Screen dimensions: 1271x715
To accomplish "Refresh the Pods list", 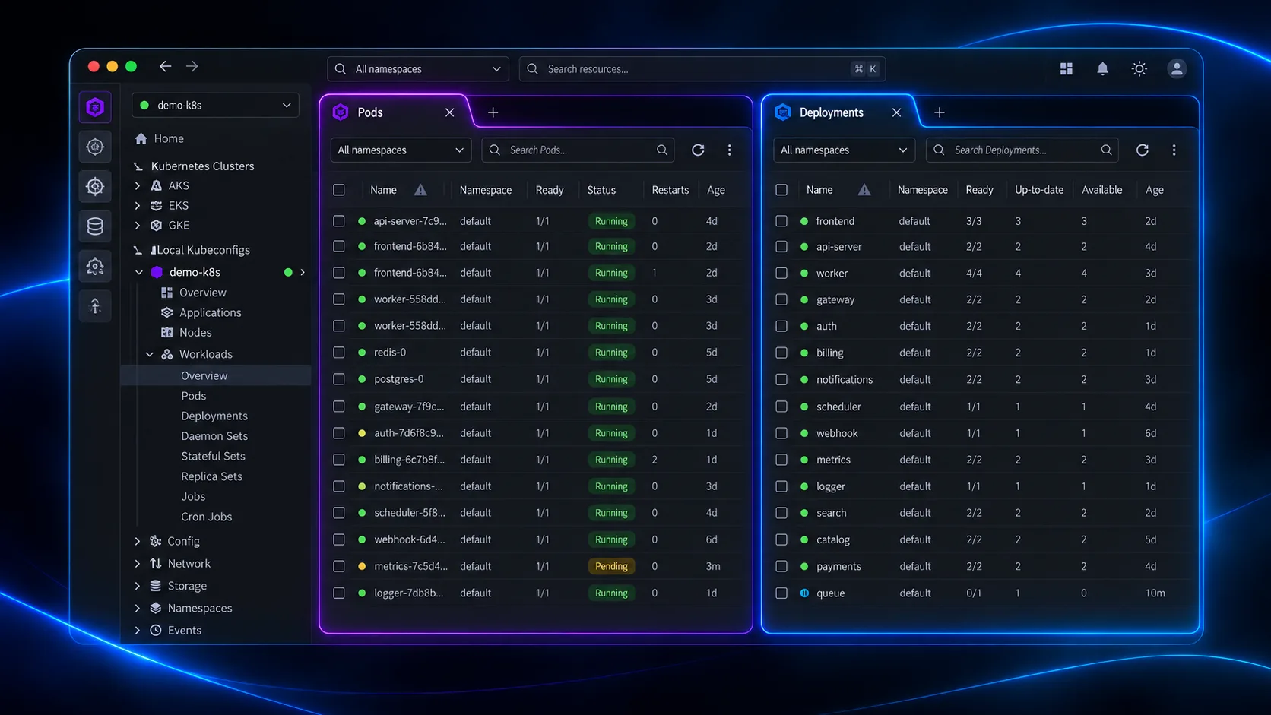I will (x=698, y=150).
